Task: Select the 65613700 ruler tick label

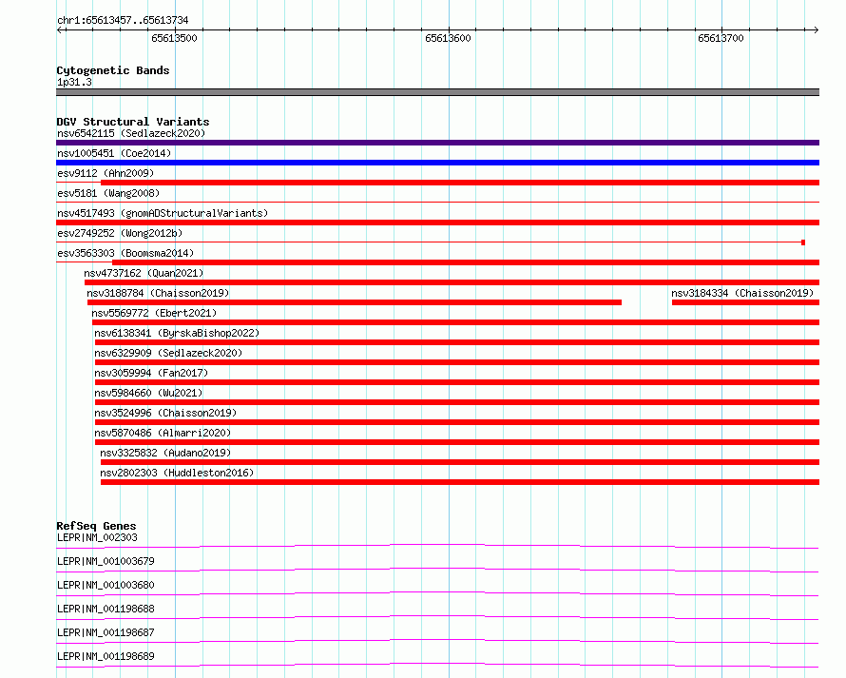Action: pyautogui.click(x=721, y=38)
